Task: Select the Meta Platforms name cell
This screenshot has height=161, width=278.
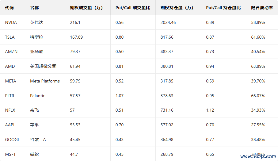Action: tap(45, 81)
